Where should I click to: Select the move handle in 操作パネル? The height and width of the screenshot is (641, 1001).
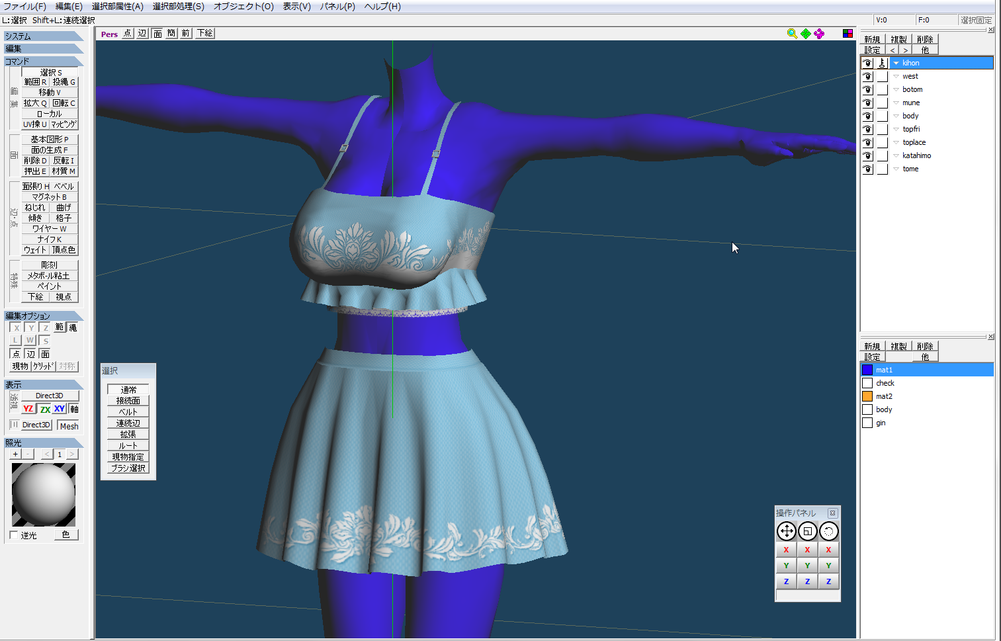click(x=786, y=531)
